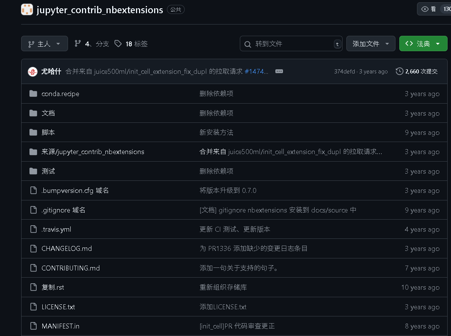The height and width of the screenshot is (336, 451).
Task: Click the 公共 visibility badge
Action: pos(176,9)
